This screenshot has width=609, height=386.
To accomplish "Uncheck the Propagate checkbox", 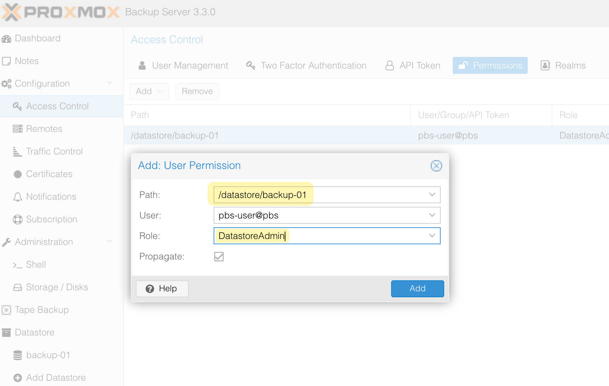I will pyautogui.click(x=219, y=257).
